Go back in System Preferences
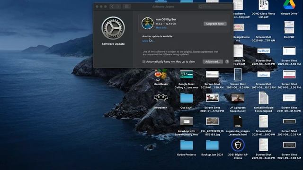 (112, 7)
